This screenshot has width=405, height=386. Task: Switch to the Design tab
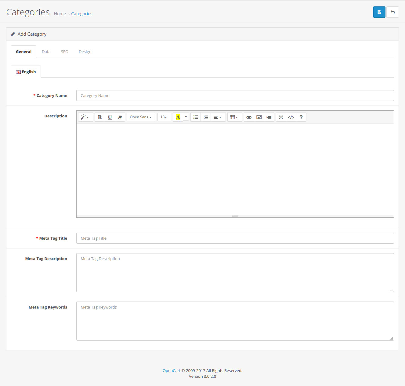[85, 52]
